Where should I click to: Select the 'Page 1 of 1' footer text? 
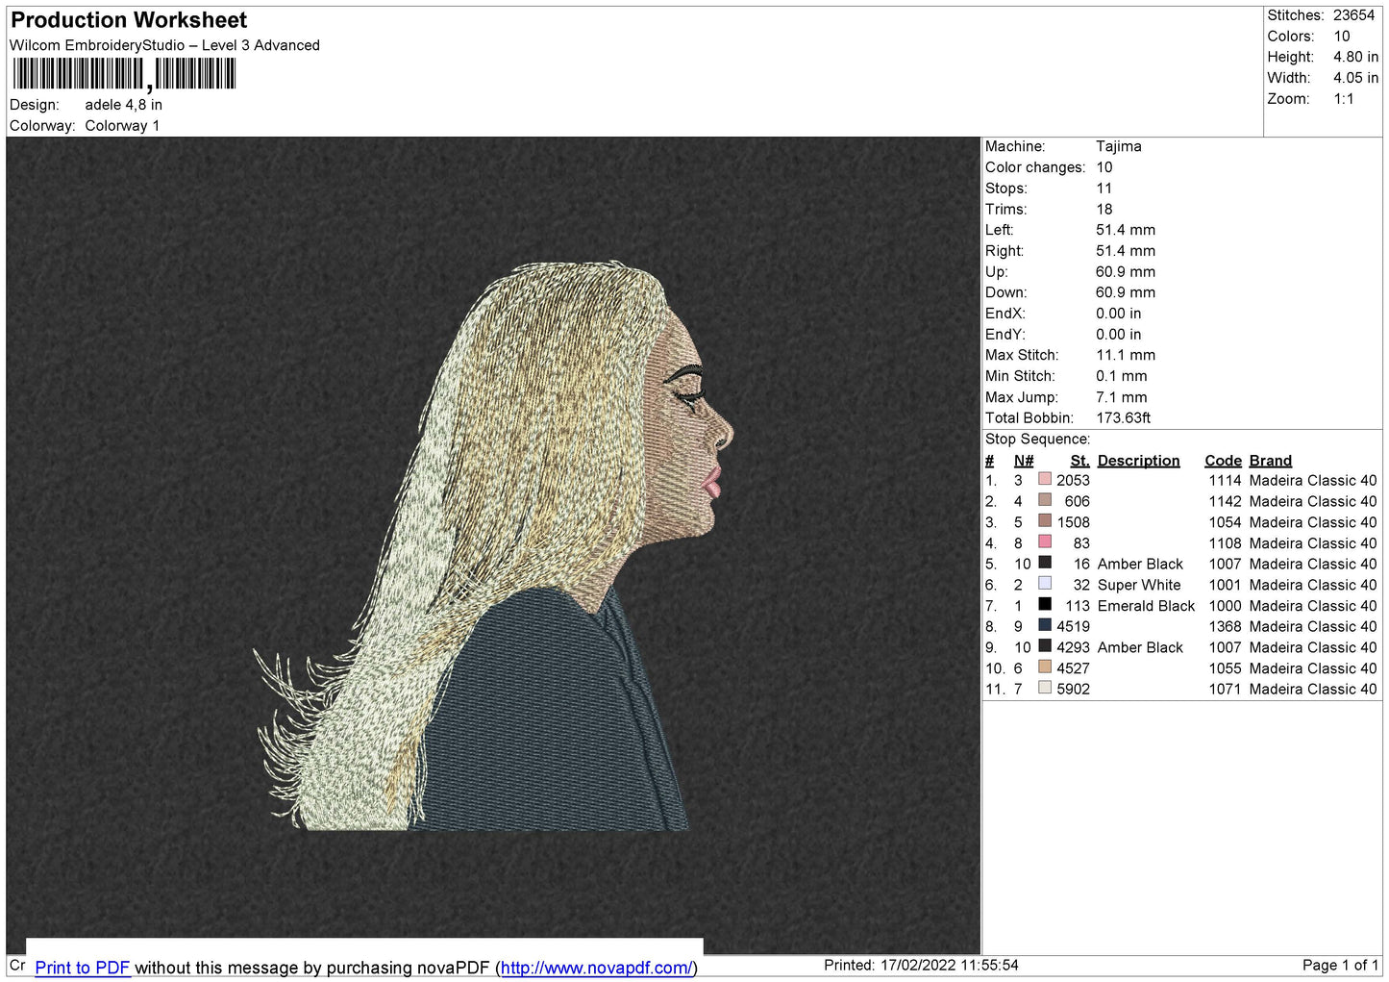tap(1340, 965)
